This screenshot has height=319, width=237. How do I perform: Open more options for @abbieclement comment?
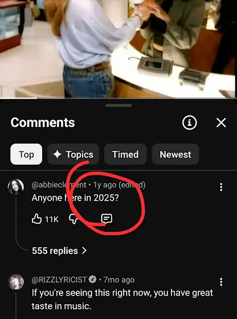coord(221,187)
